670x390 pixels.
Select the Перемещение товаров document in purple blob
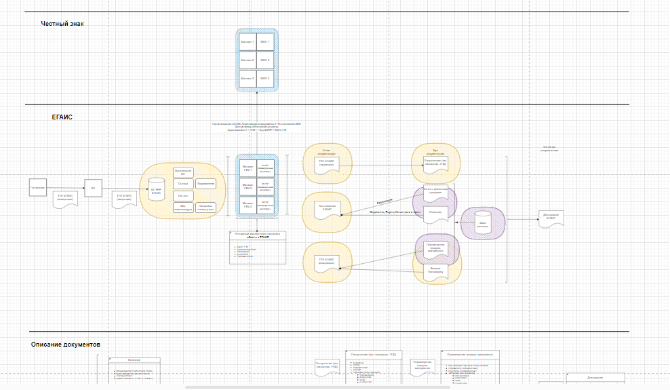tap(435, 251)
